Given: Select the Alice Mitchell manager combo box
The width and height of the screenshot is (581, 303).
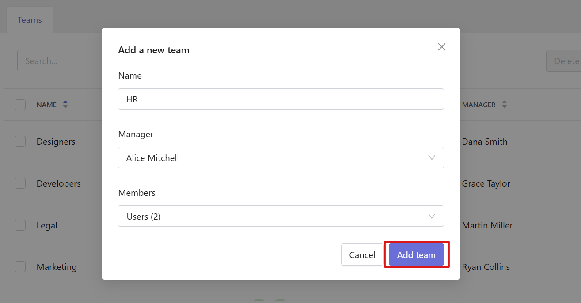Looking at the screenshot, I should (281, 157).
